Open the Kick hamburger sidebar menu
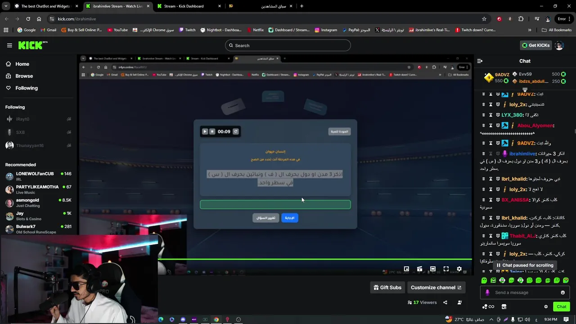 [9, 45]
